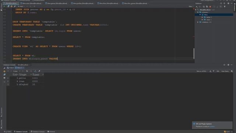Screen dimensions: 236x133
Task: Click the editor vertical scrollbar thumb
Action: pos(194,54)
